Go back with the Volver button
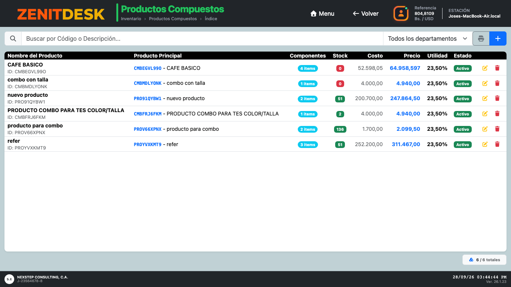The height and width of the screenshot is (287, 511). click(x=366, y=13)
